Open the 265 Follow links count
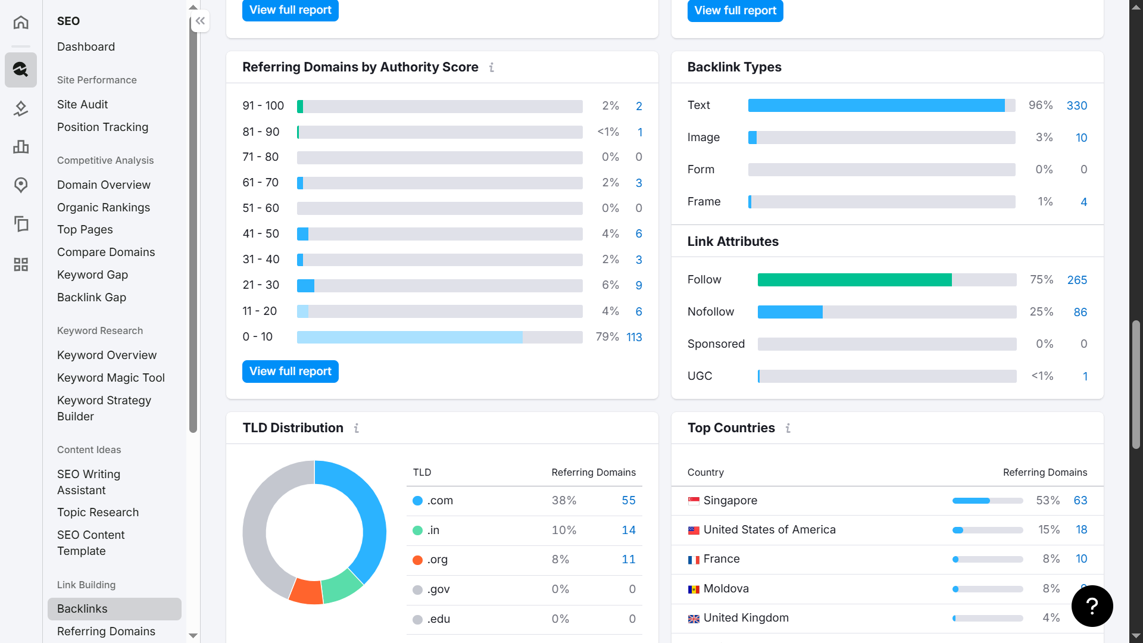 pyautogui.click(x=1078, y=280)
